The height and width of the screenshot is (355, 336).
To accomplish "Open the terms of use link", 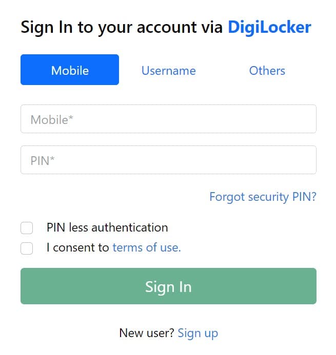I will click(x=146, y=248).
